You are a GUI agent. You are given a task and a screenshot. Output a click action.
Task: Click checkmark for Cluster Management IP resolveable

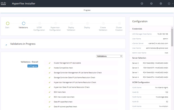coord(50,63)
